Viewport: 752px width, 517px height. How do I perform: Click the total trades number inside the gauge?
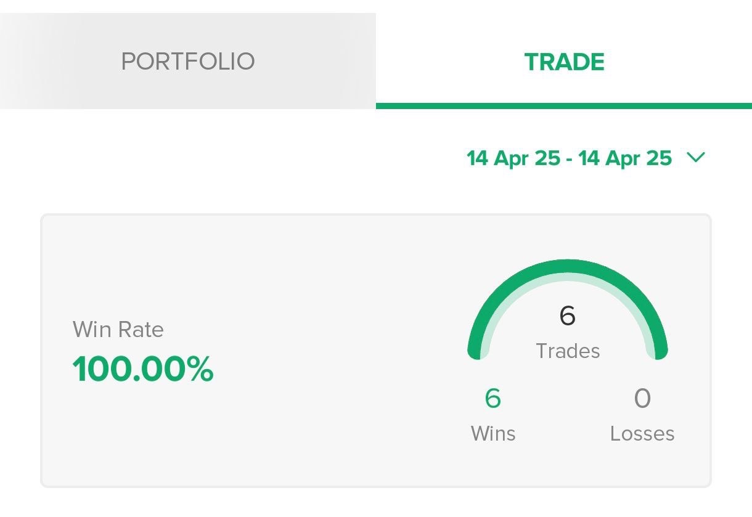pos(568,316)
